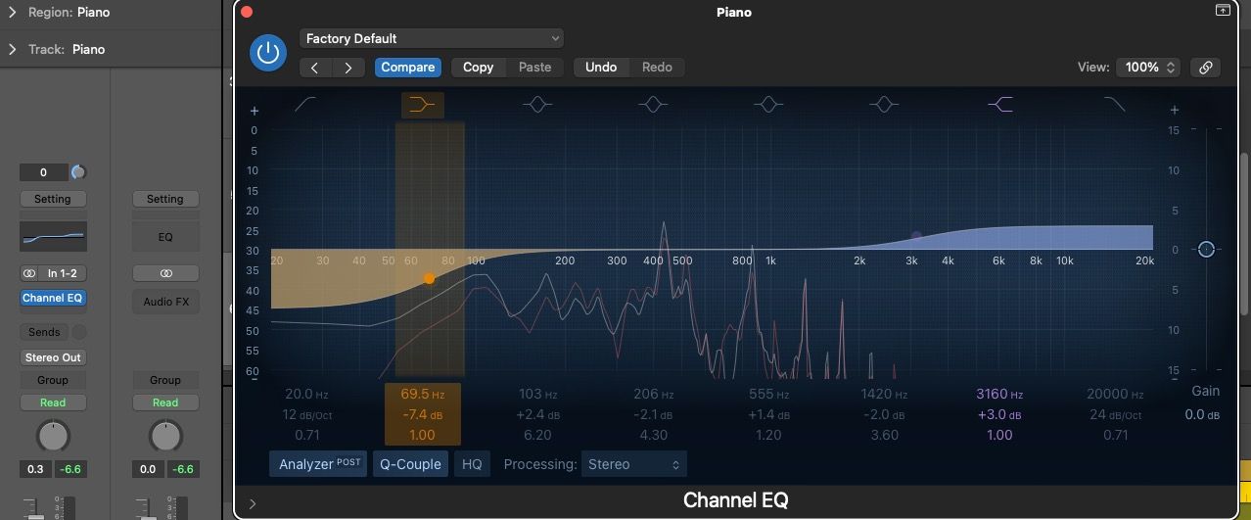Screen dimensions: 1251x520
Task: Click the Group slot on output strip
Action: click(x=165, y=380)
